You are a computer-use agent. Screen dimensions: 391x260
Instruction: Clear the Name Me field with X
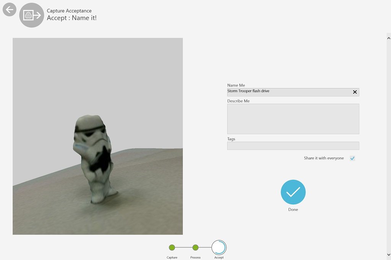pos(355,92)
